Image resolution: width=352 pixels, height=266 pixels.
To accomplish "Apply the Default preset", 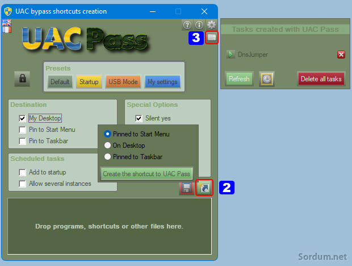I will click(x=60, y=82).
